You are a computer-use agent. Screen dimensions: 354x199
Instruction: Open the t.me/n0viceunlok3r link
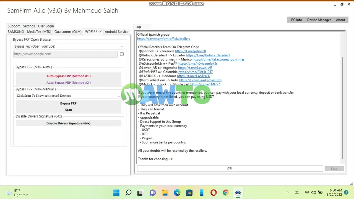[x=197, y=64]
